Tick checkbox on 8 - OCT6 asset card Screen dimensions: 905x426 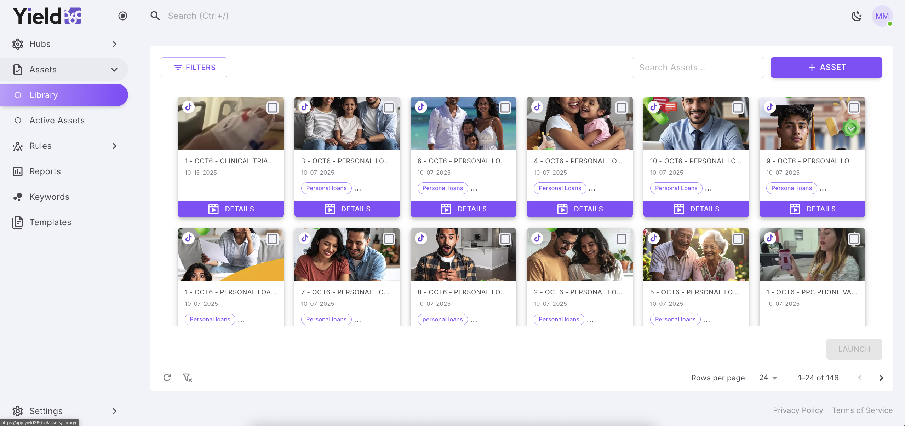click(x=505, y=239)
